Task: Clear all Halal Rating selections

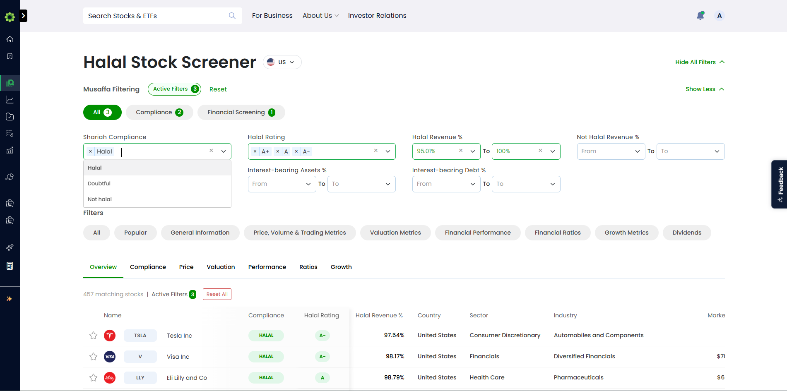Action: click(x=376, y=151)
